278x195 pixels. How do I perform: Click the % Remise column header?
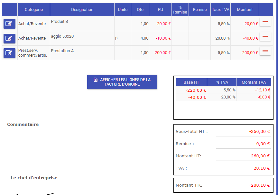point(180,10)
